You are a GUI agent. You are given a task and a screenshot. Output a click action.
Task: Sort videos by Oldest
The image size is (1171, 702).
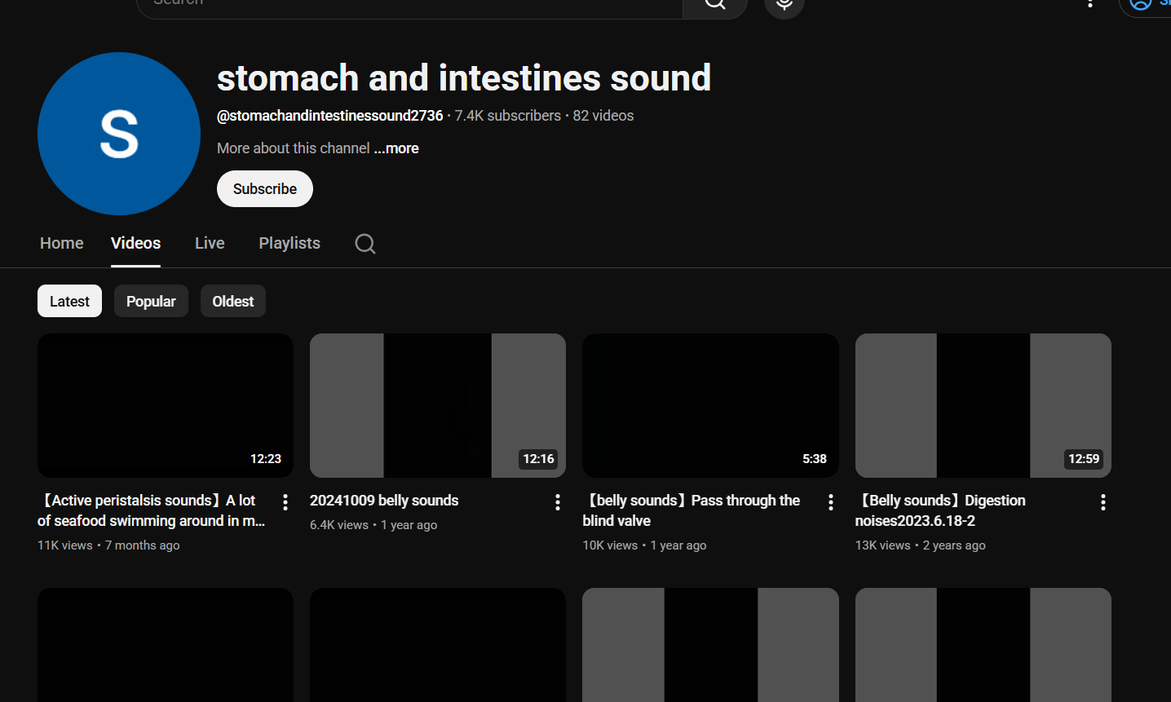(x=232, y=301)
